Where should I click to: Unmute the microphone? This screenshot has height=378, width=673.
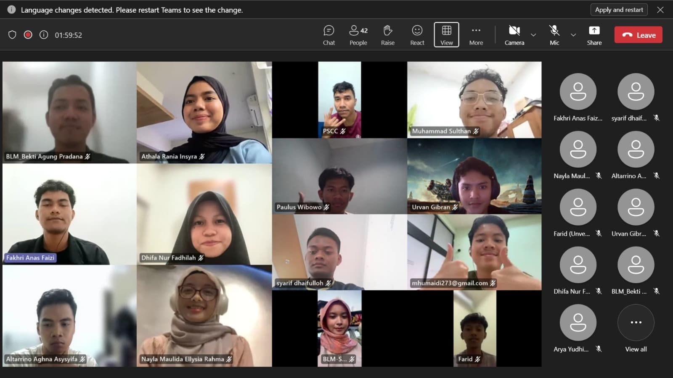pos(554,34)
